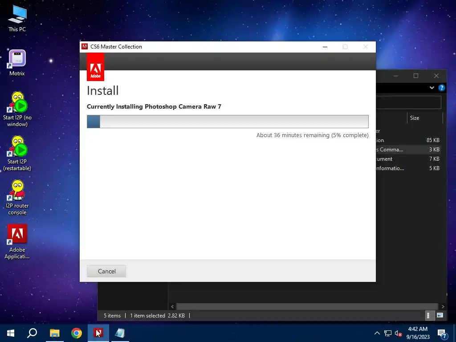Open the notification center with 7 alerts

pyautogui.click(x=442, y=334)
